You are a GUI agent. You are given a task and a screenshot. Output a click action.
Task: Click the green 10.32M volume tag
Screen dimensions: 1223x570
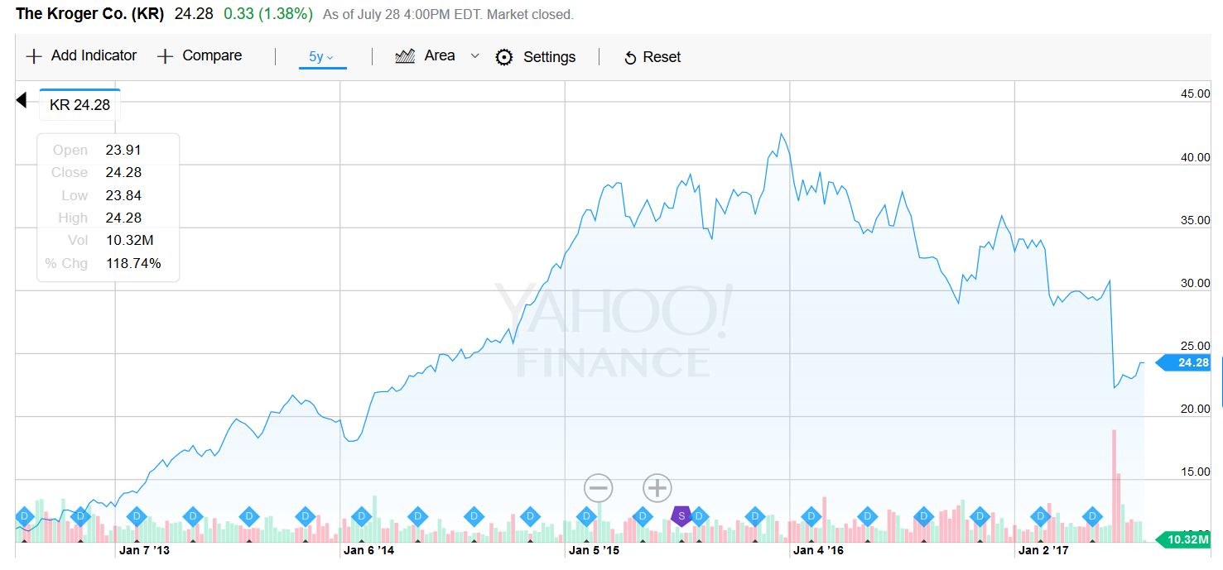tap(1187, 539)
